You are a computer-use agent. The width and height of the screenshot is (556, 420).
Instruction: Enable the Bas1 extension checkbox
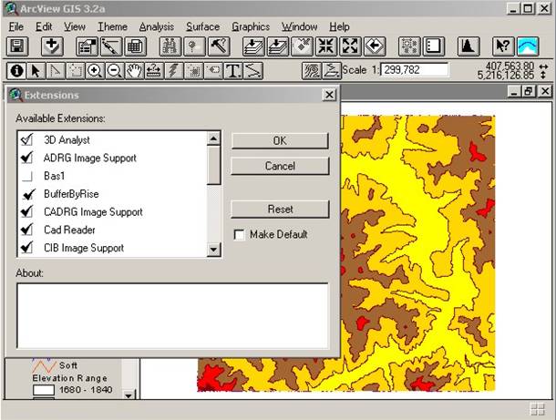[x=27, y=176]
